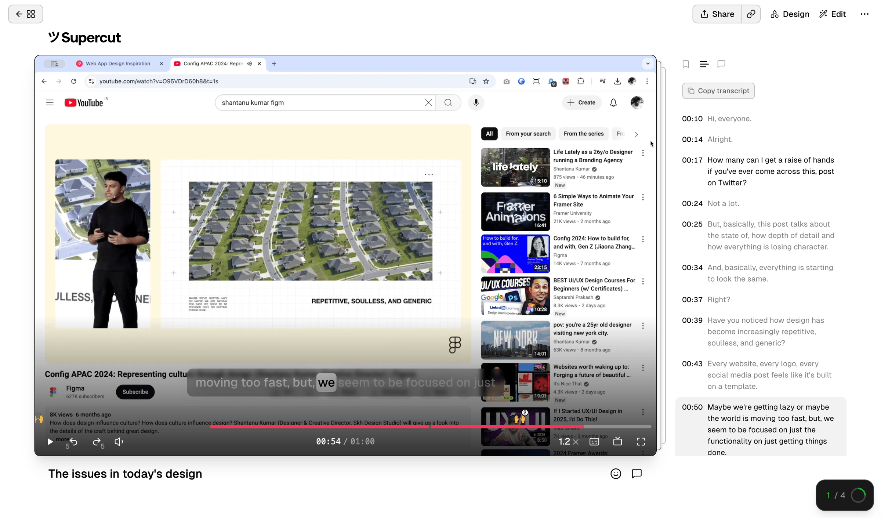This screenshot has height=518, width=881.
Task: Click the YouTube Create button in recording
Action: [x=582, y=102]
